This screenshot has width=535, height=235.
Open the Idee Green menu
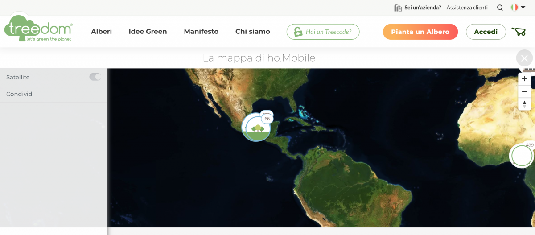click(x=148, y=32)
